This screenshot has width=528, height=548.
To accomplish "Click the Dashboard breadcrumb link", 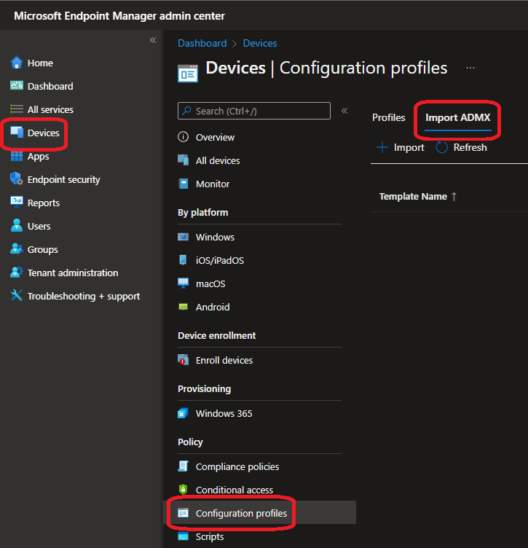I will (x=202, y=43).
